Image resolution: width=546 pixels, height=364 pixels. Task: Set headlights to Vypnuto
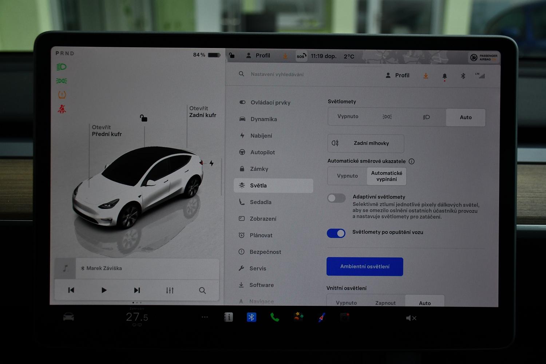click(x=348, y=116)
